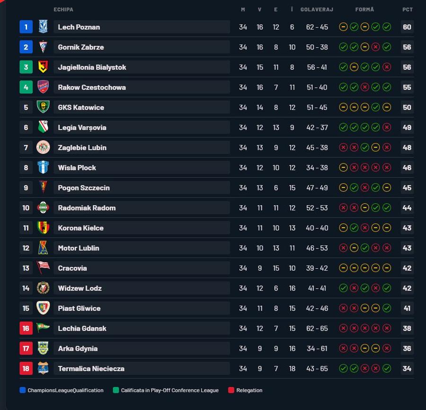Click the red Relegation legend swatch
This screenshot has height=410, width=426.
click(x=231, y=390)
